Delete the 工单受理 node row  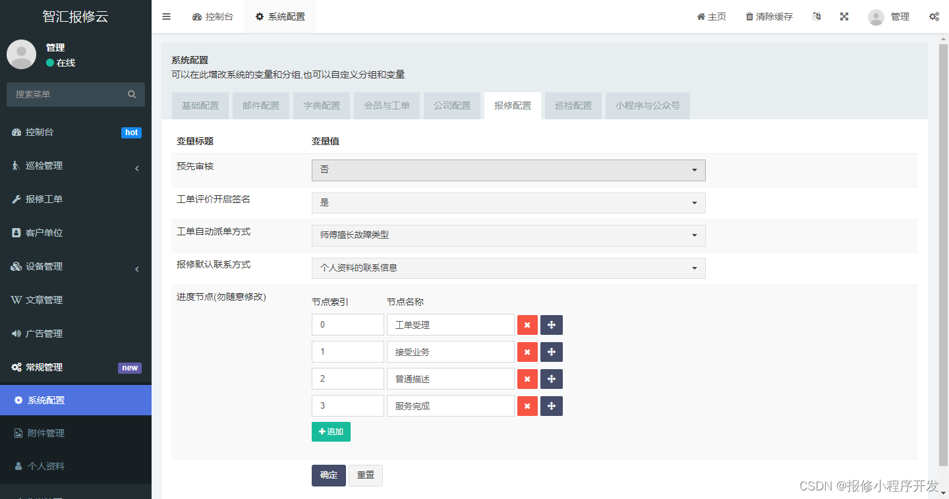(x=527, y=325)
